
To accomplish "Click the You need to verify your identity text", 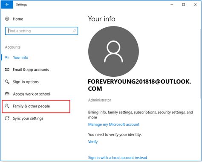I will 115,135.
